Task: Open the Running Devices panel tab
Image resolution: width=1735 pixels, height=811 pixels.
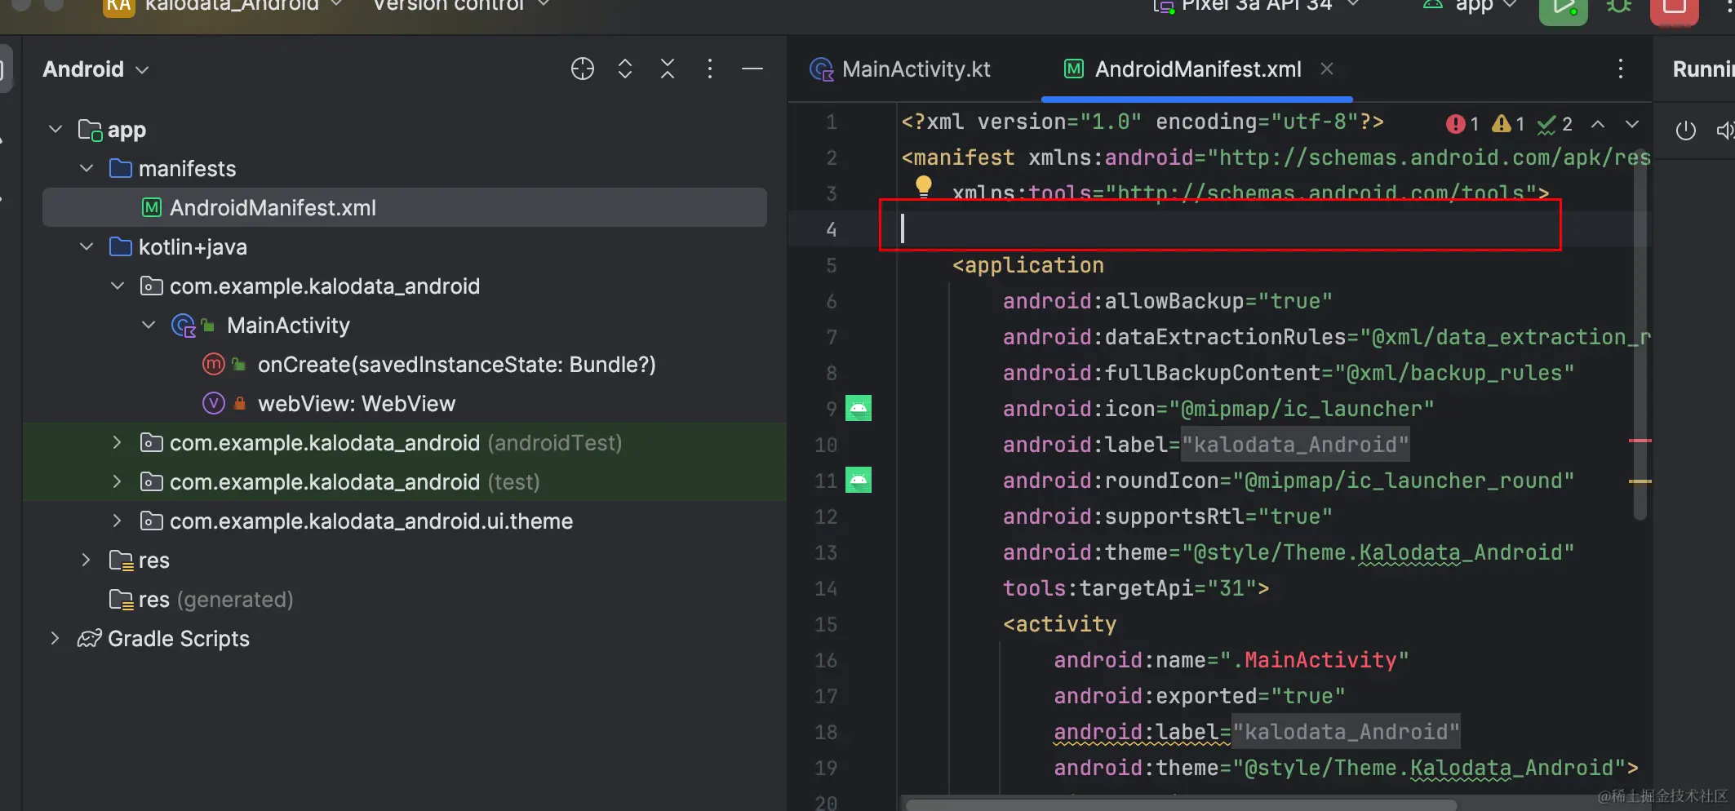Action: [1703, 69]
